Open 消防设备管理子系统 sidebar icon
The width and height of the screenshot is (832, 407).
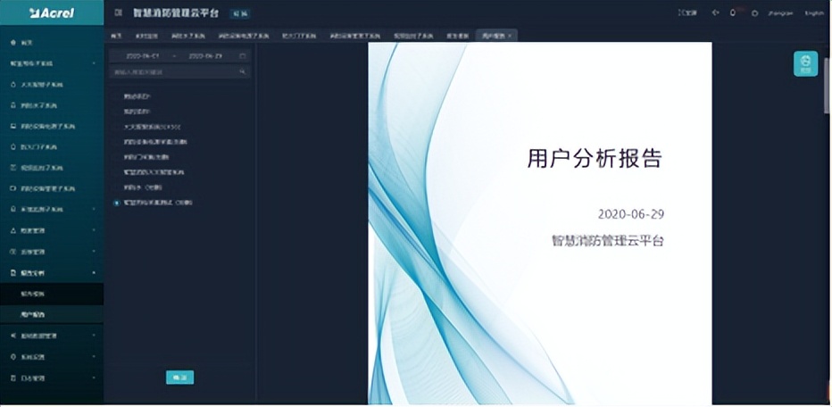tap(13, 188)
